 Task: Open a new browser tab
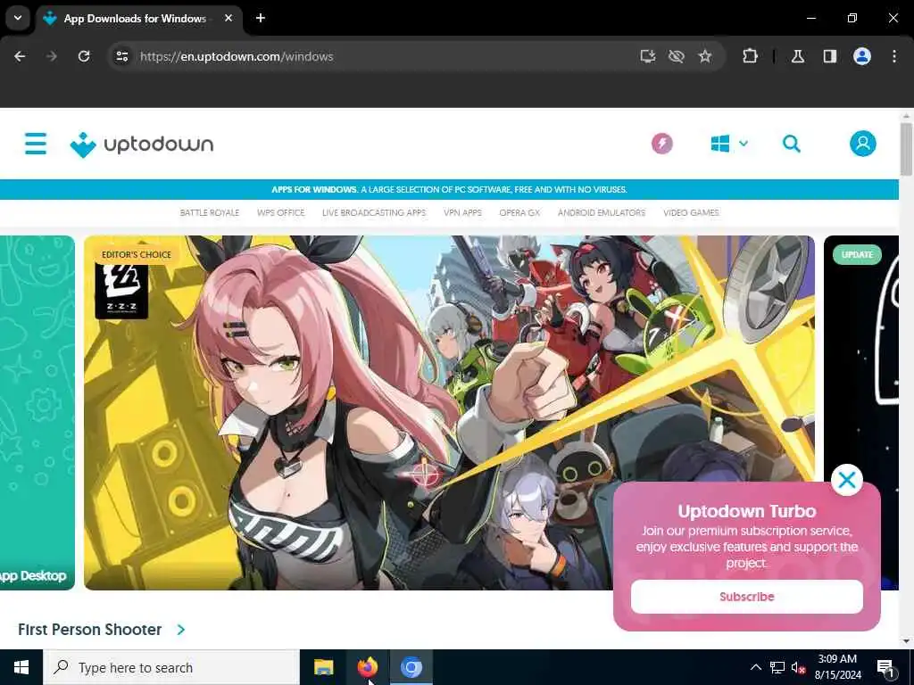pyautogui.click(x=261, y=18)
